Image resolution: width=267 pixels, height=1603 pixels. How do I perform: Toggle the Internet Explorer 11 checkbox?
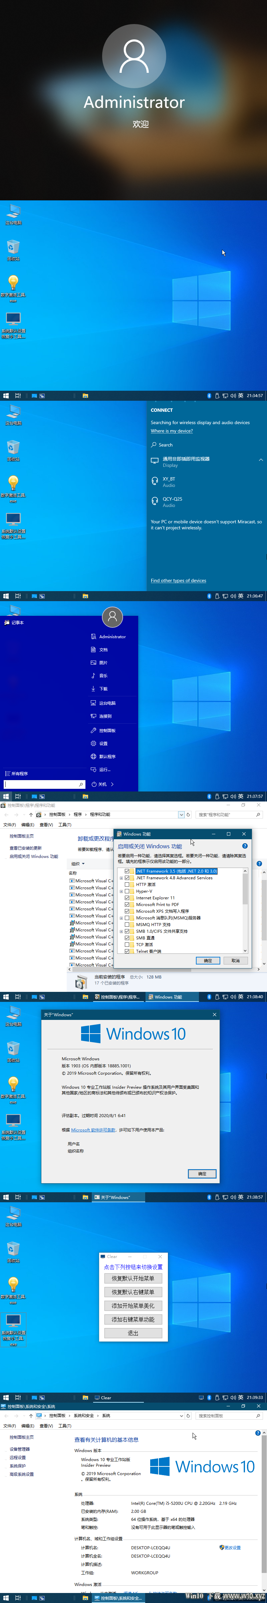tap(127, 898)
